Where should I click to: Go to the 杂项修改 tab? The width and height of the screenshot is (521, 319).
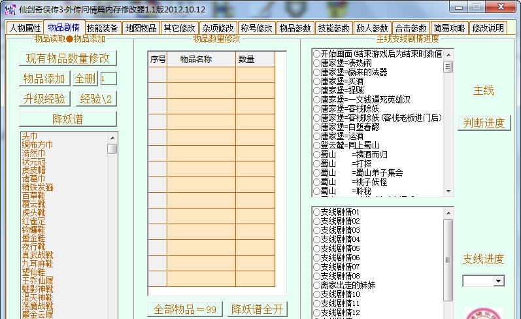point(218,28)
